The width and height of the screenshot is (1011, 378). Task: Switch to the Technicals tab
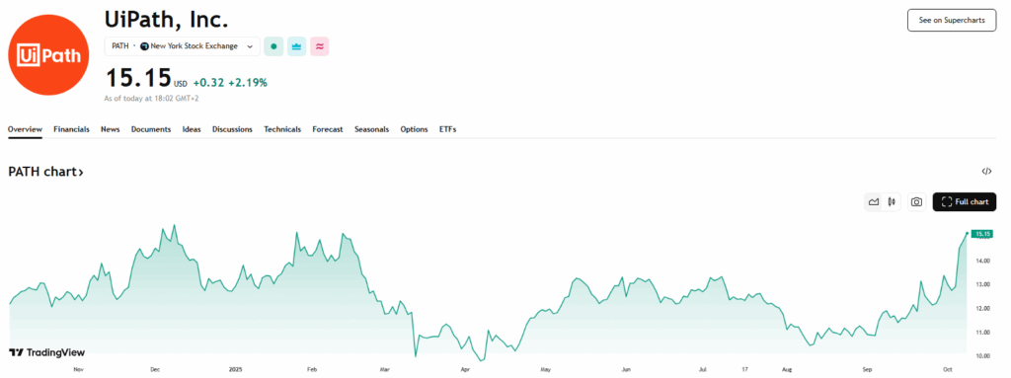click(282, 129)
